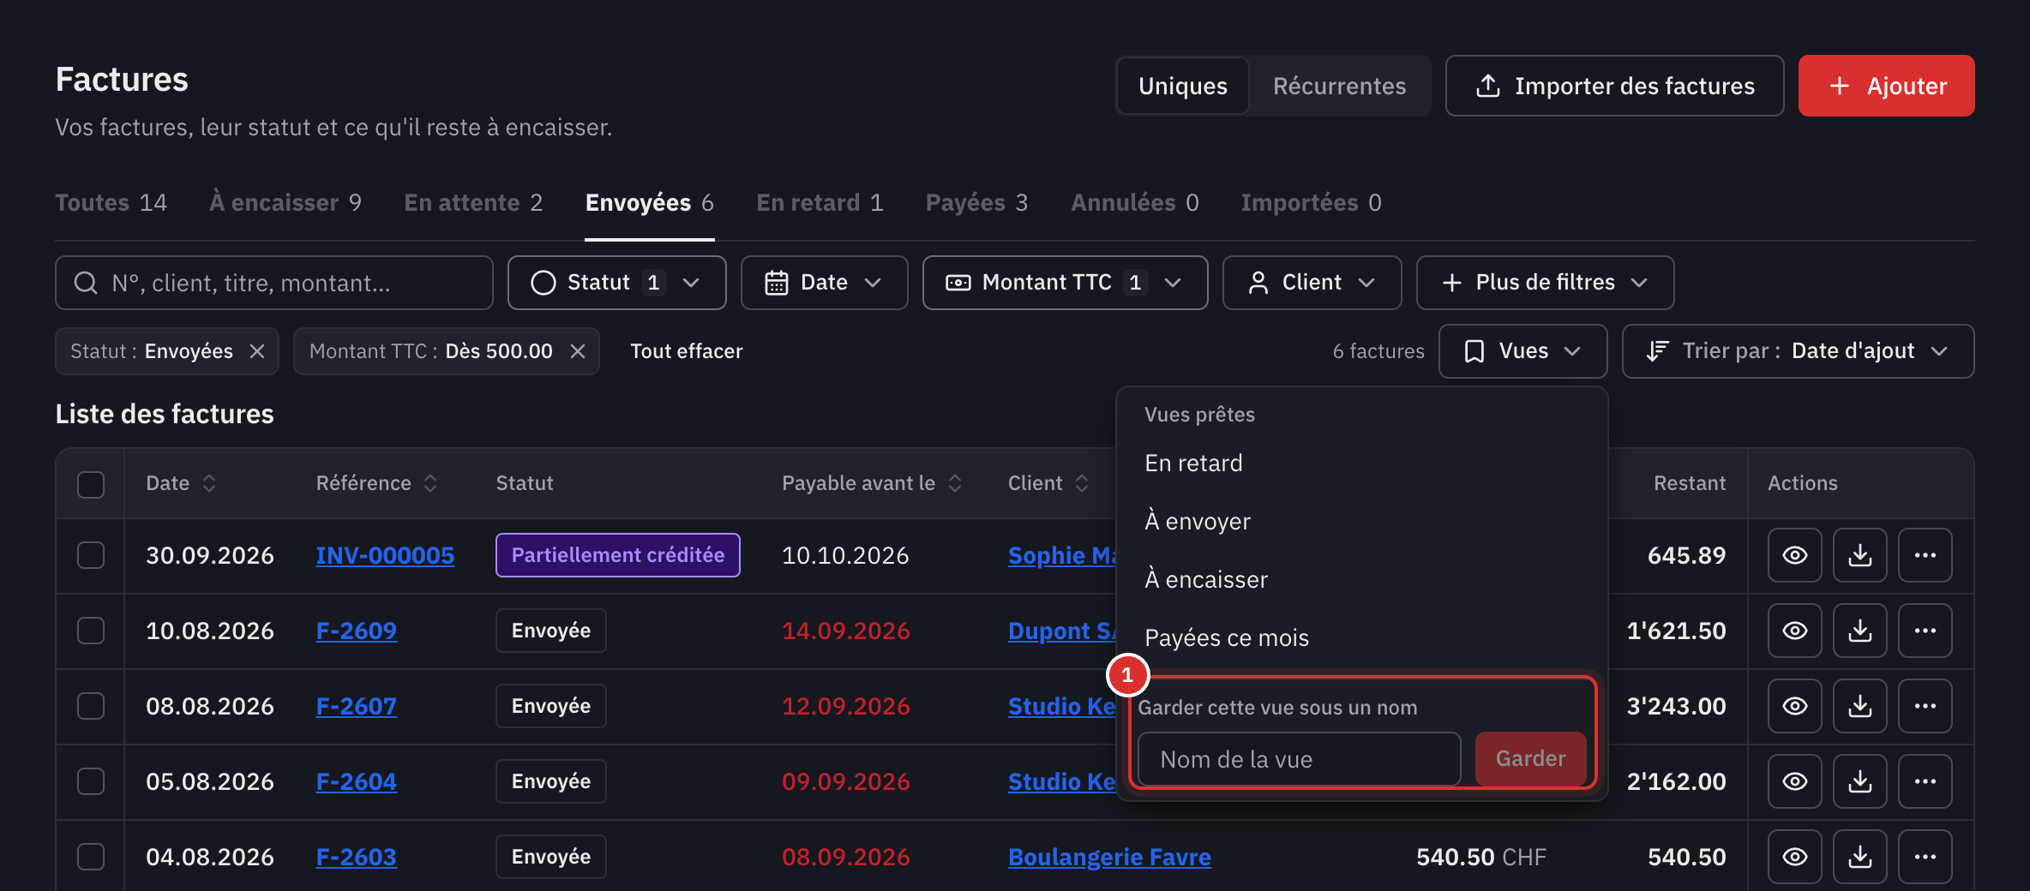
Task: Download invoice F-2607
Action: [x=1859, y=706]
